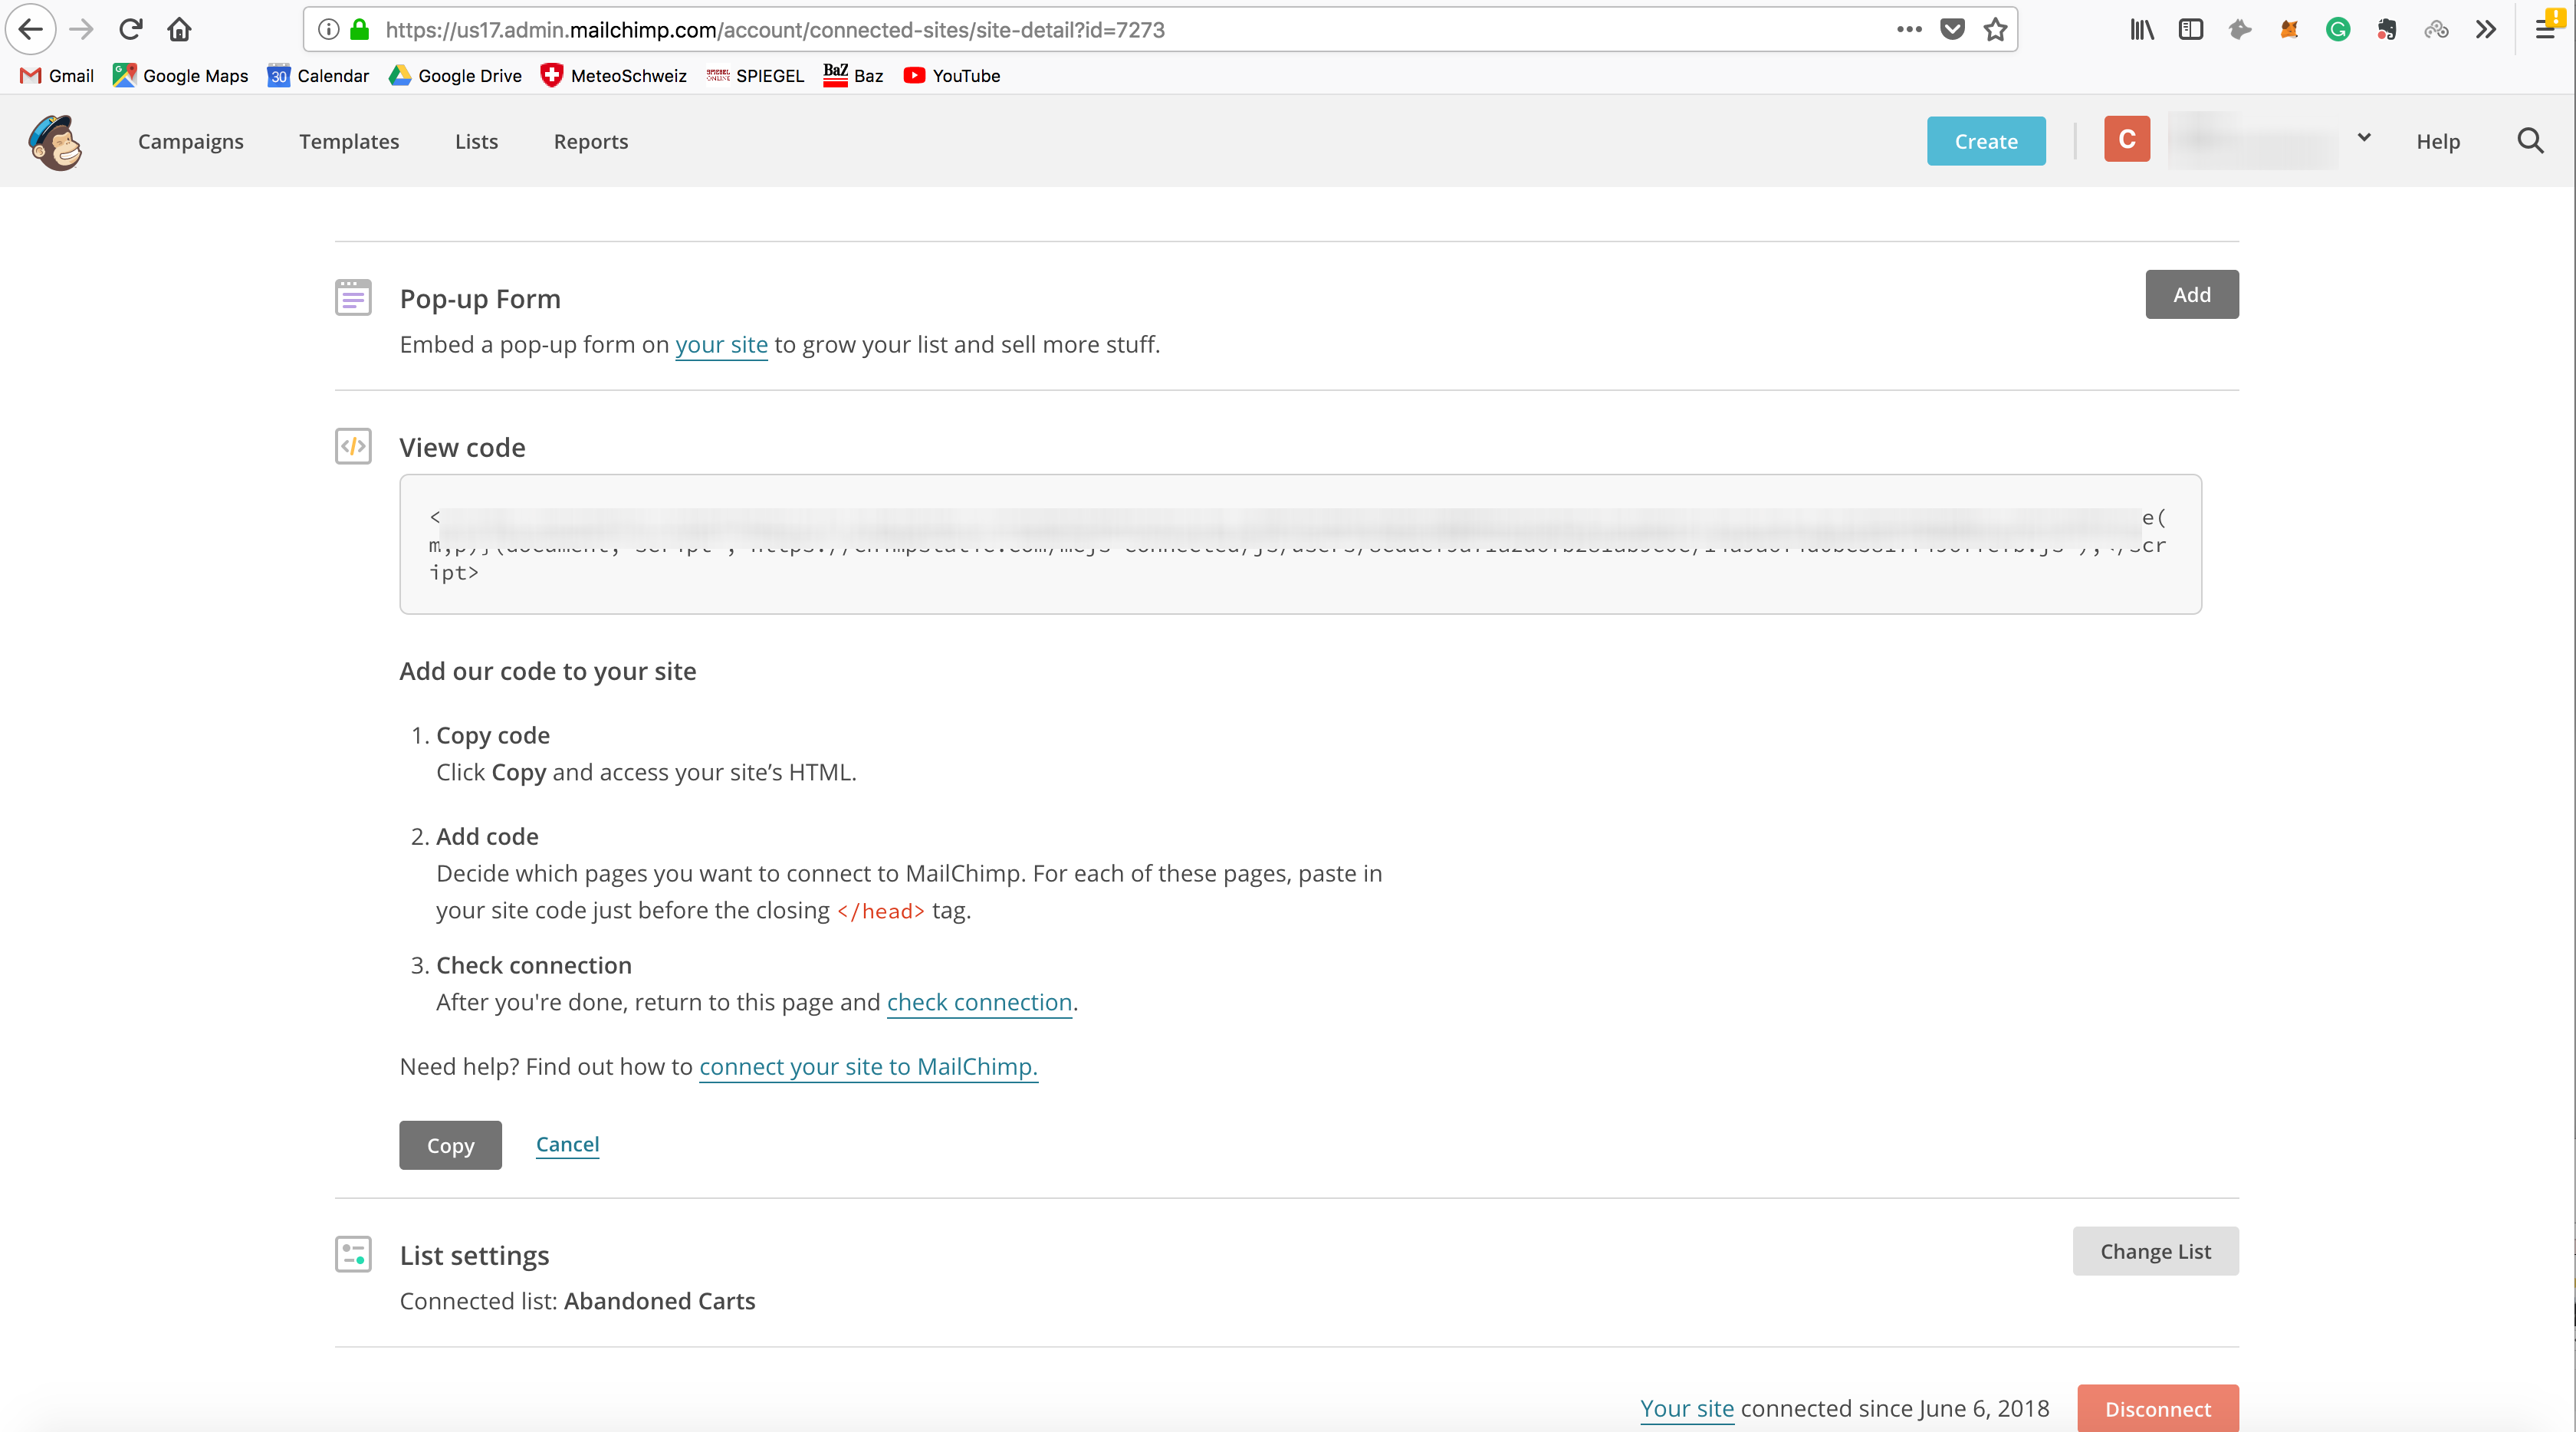Open the Help menu

(2438, 141)
